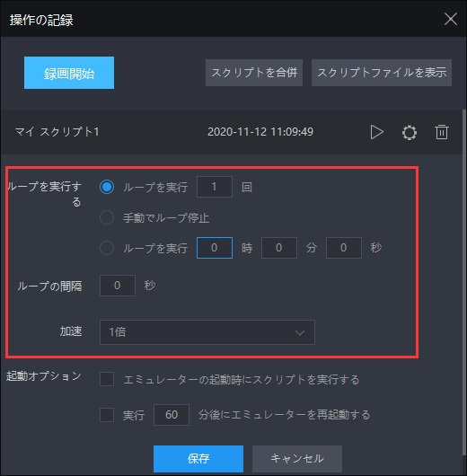Image resolution: width=467 pixels, height=476 pixels.
Task: Select timed loop radio button (時分秒)
Action: point(107,248)
